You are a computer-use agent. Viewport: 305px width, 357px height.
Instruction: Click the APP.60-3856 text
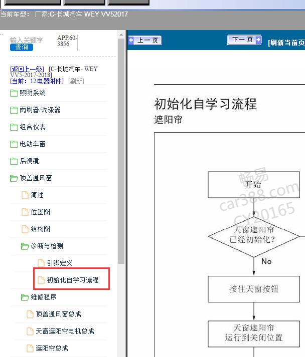pyautogui.click(x=67, y=41)
